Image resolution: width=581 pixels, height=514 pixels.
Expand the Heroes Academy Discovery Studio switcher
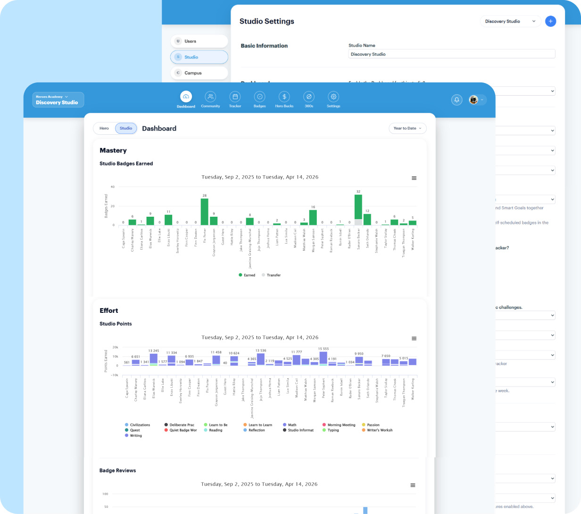[x=58, y=100]
